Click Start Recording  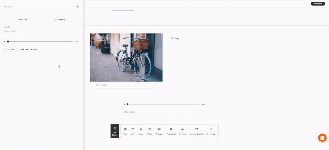click(29, 50)
